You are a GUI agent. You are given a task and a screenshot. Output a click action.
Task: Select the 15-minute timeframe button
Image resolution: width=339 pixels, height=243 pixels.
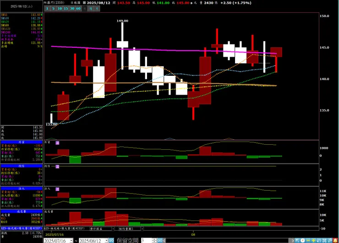point(66,8)
